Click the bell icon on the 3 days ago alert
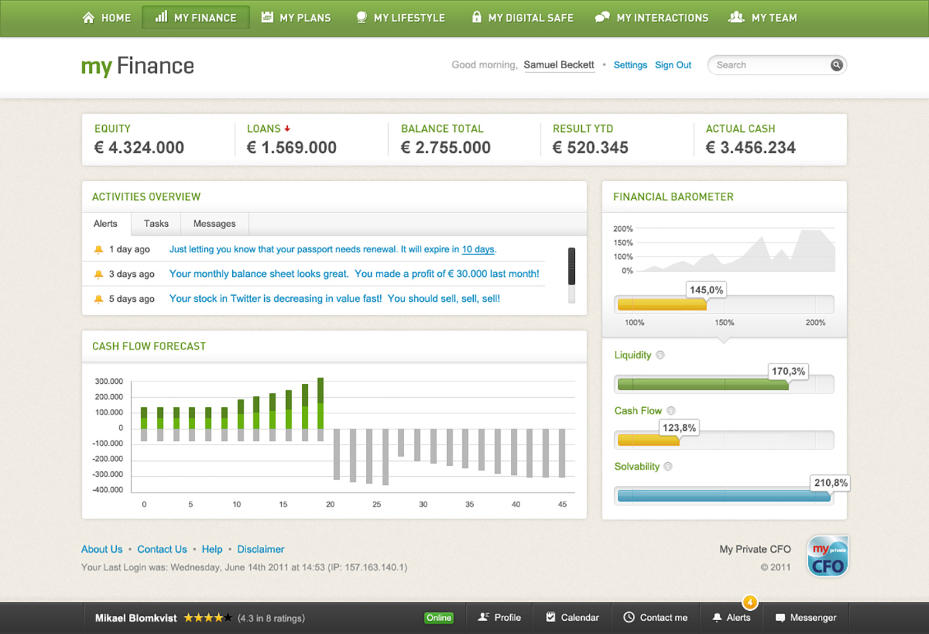 tap(99, 274)
